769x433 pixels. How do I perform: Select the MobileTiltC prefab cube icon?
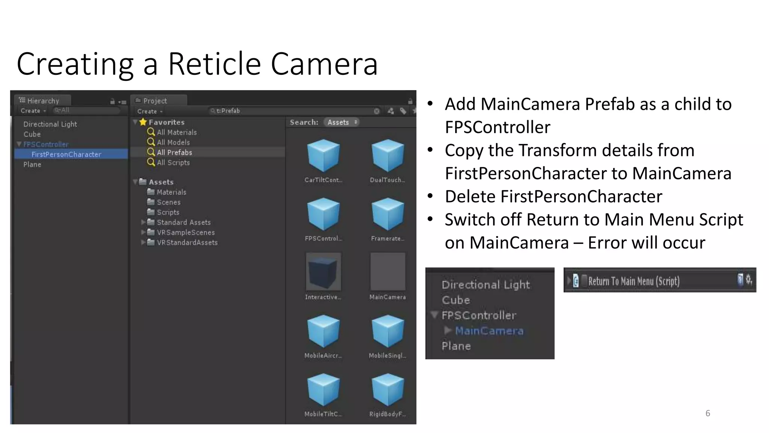[323, 390]
